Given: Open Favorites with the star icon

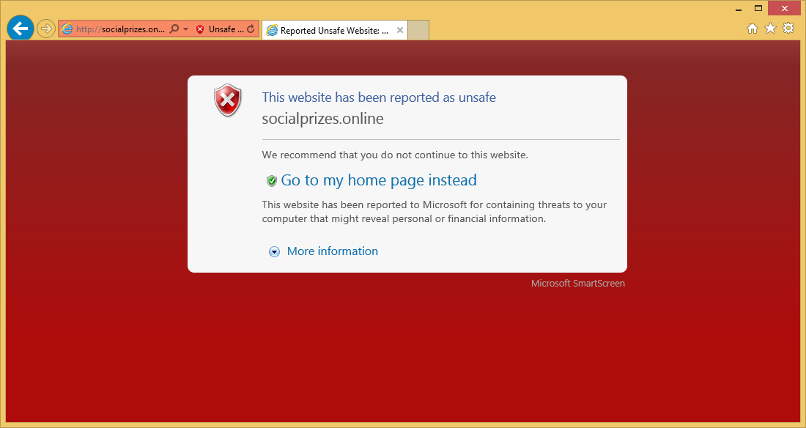Looking at the screenshot, I should pos(770,29).
